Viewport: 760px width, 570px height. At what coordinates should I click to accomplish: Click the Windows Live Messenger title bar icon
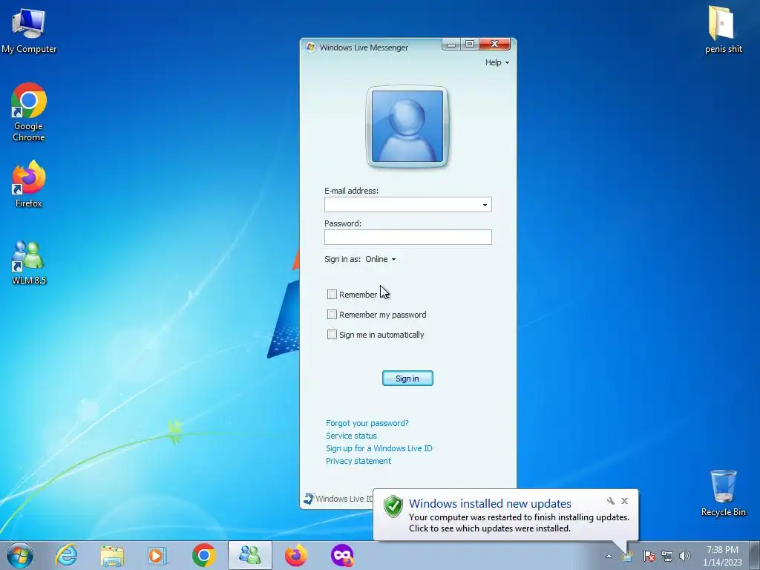click(x=310, y=47)
